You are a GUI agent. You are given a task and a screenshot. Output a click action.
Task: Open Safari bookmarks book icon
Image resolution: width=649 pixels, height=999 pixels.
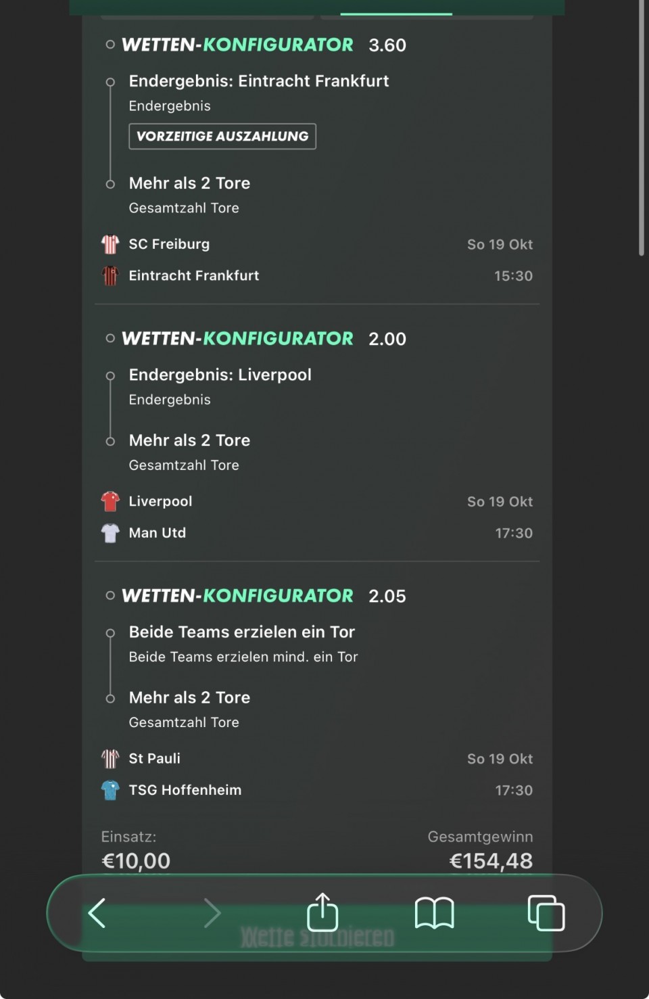pos(434,913)
